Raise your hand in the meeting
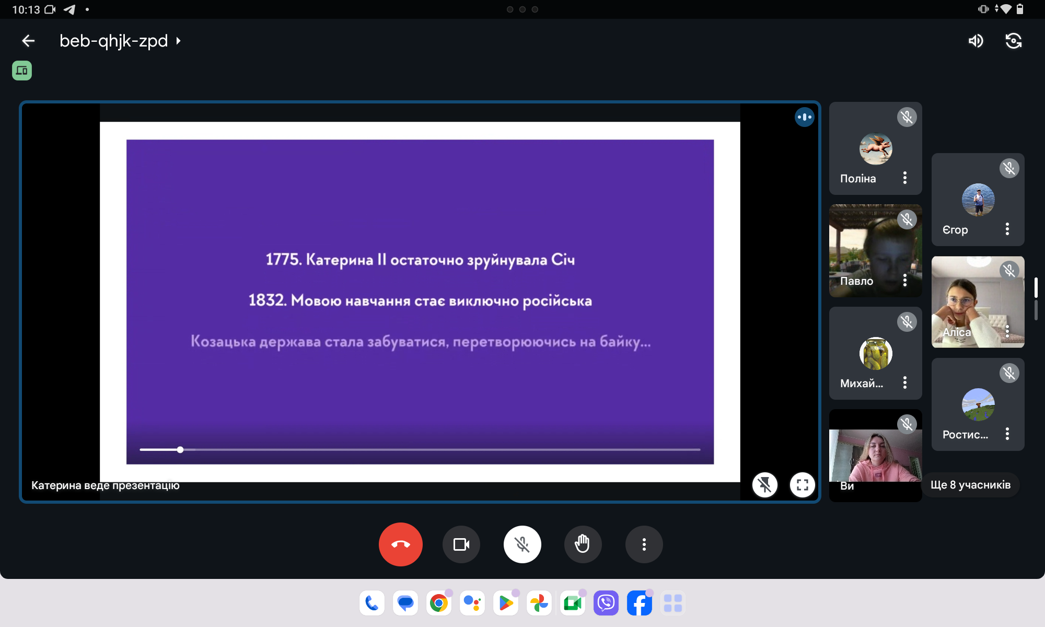 click(583, 544)
